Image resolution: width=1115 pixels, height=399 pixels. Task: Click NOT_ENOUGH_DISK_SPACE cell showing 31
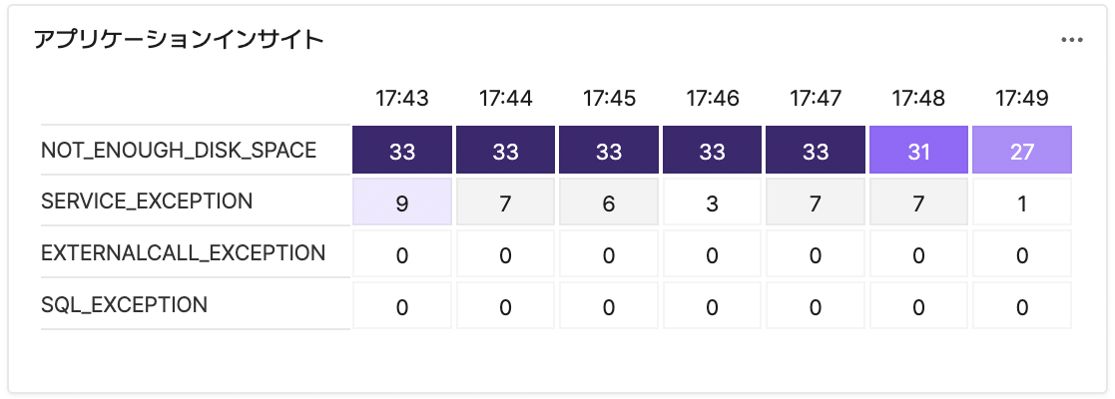pyautogui.click(x=919, y=151)
